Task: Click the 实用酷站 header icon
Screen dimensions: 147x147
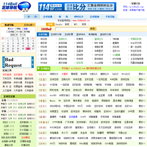Action: pyautogui.click(x=38, y=68)
